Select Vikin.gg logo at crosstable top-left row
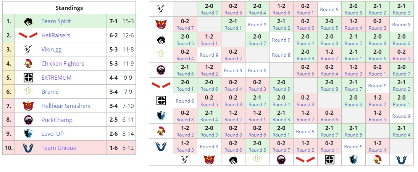This screenshot has height=172, width=418. [x=161, y=9]
